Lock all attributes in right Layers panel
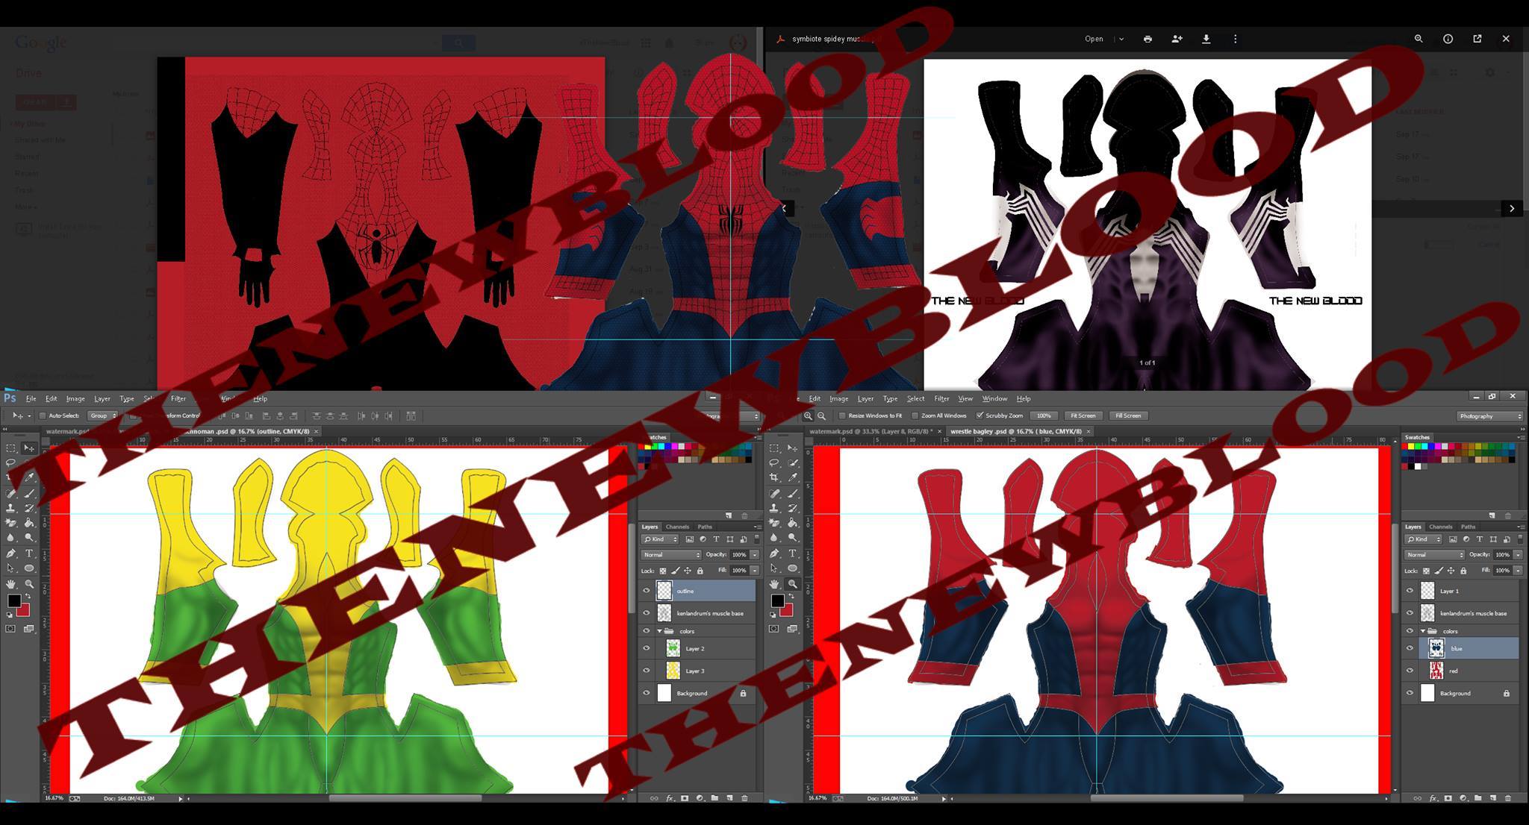This screenshot has width=1529, height=825. pyautogui.click(x=1463, y=571)
